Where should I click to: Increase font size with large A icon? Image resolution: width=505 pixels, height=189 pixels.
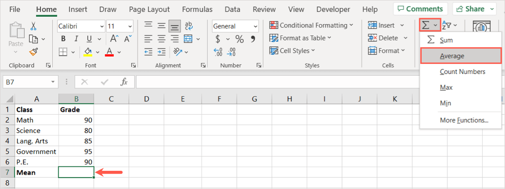[x=114, y=39]
